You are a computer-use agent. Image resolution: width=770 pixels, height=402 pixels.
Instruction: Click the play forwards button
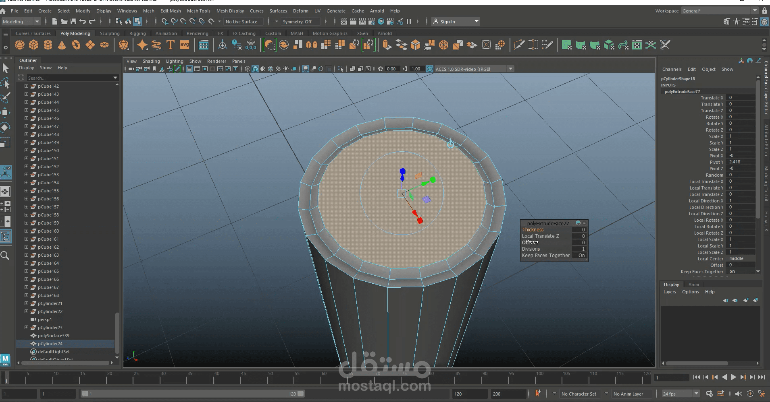[733, 377]
